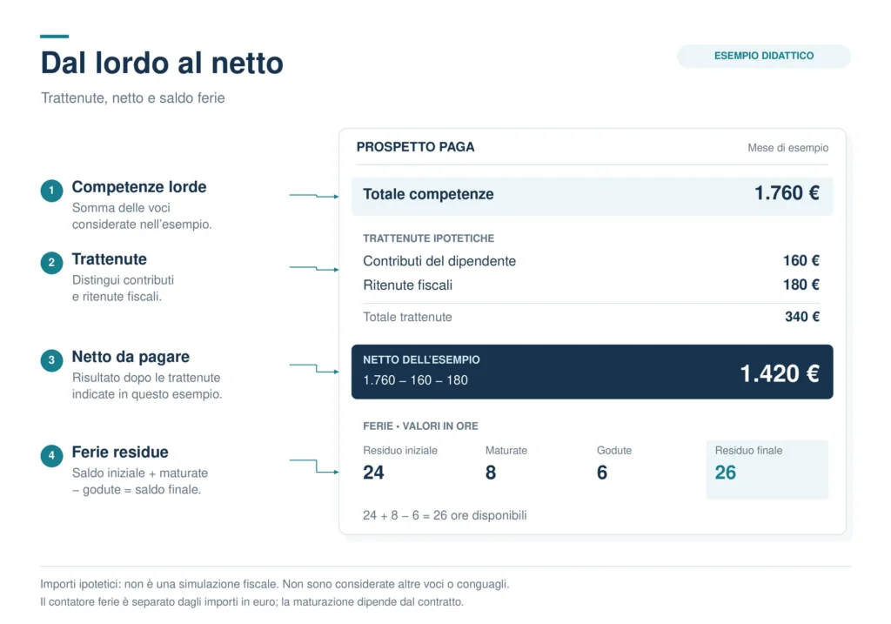The image size is (891, 624).
Task: Select the step 2 heading "Trattenute"
Action: pos(109,258)
